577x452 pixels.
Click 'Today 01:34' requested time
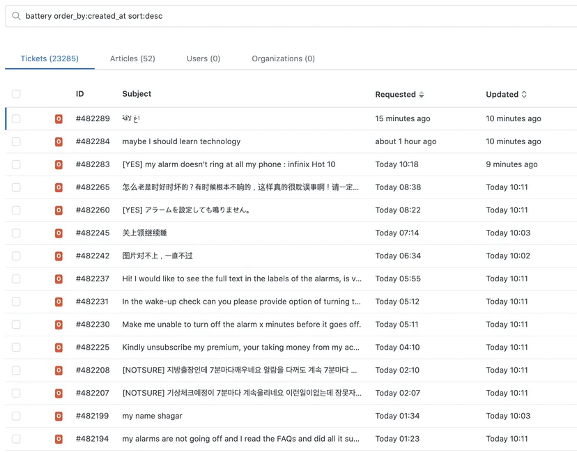(397, 416)
